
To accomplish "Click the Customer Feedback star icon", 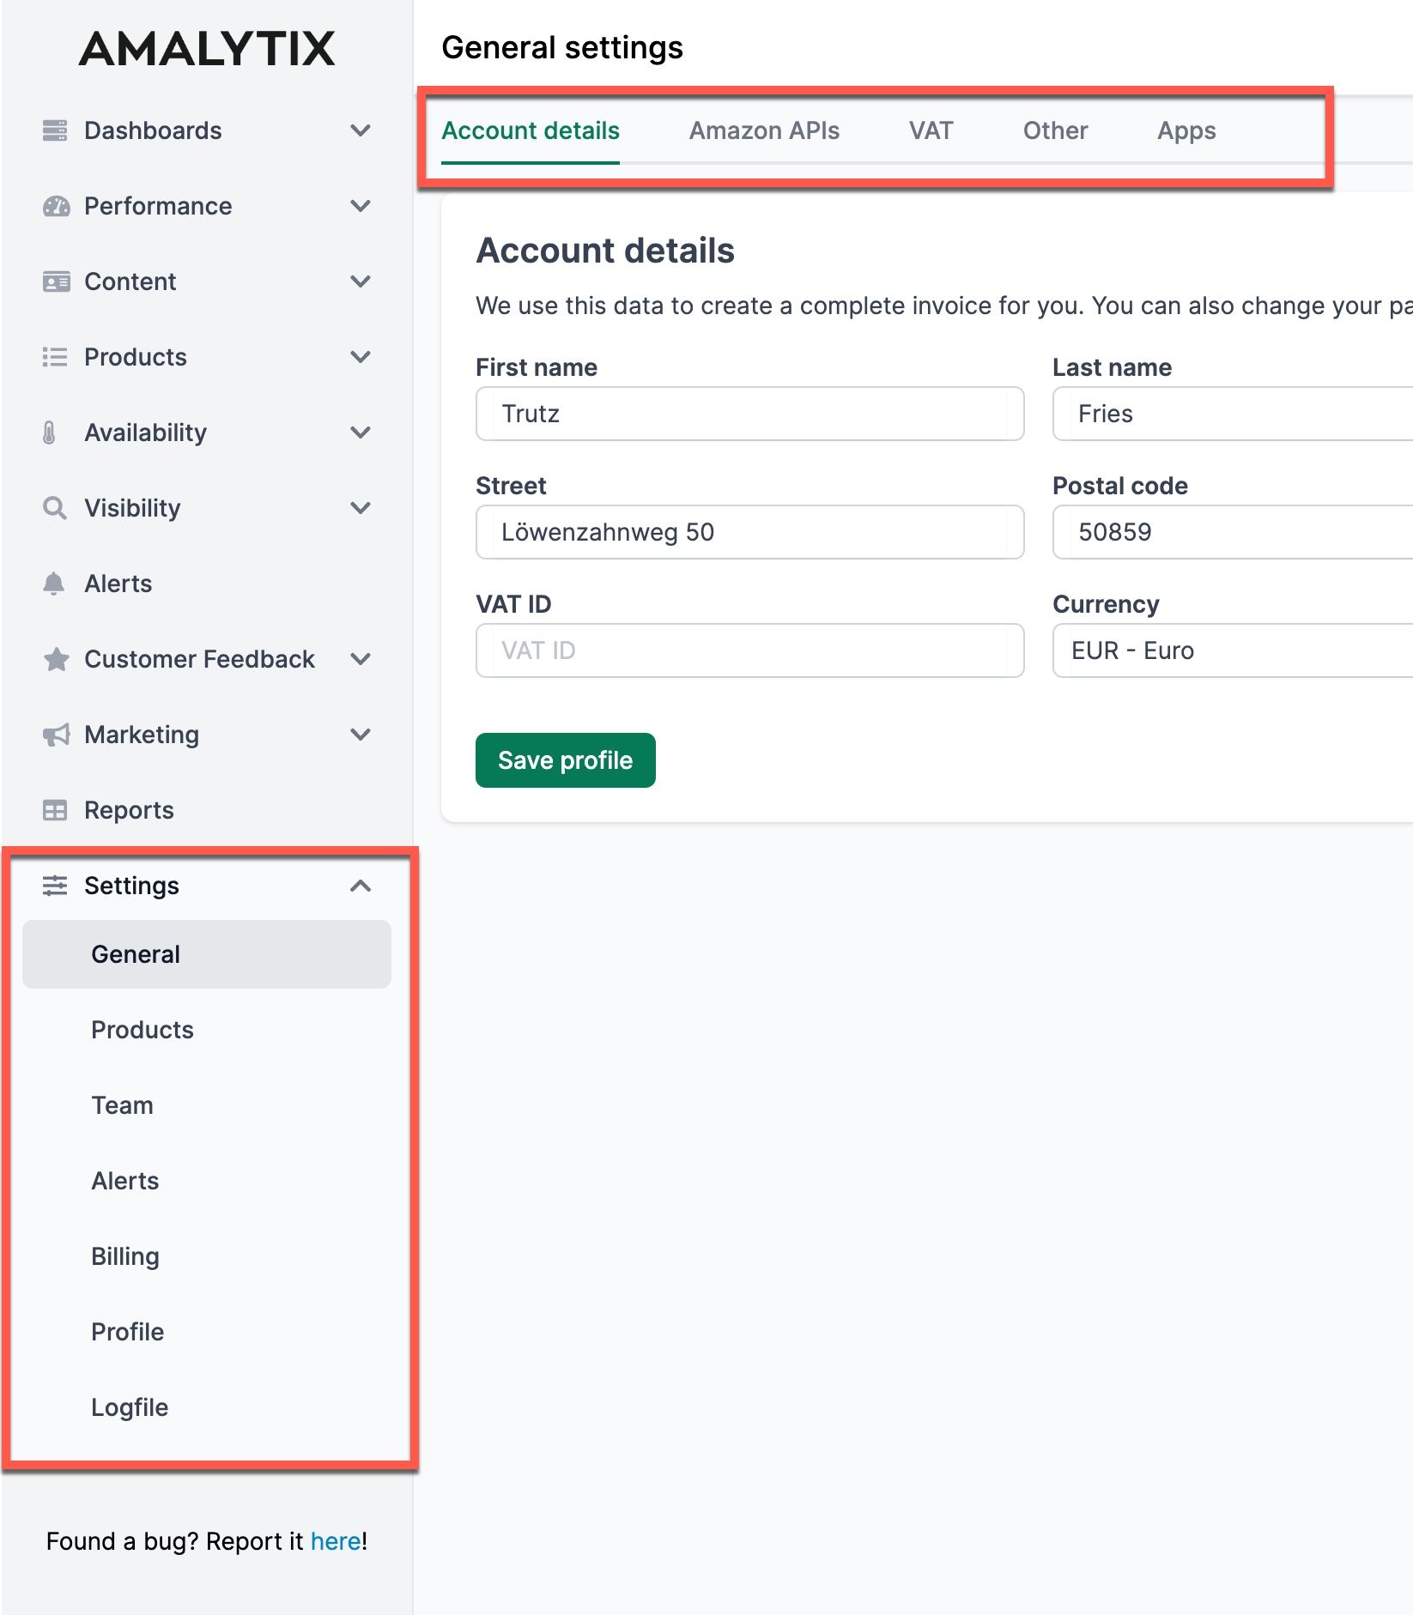I will click(56, 659).
